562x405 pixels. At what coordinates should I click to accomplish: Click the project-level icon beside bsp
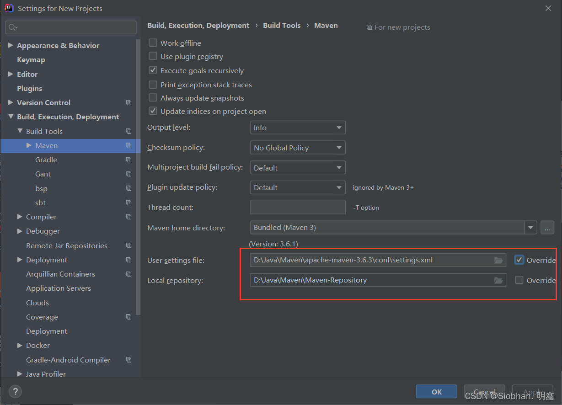128,188
